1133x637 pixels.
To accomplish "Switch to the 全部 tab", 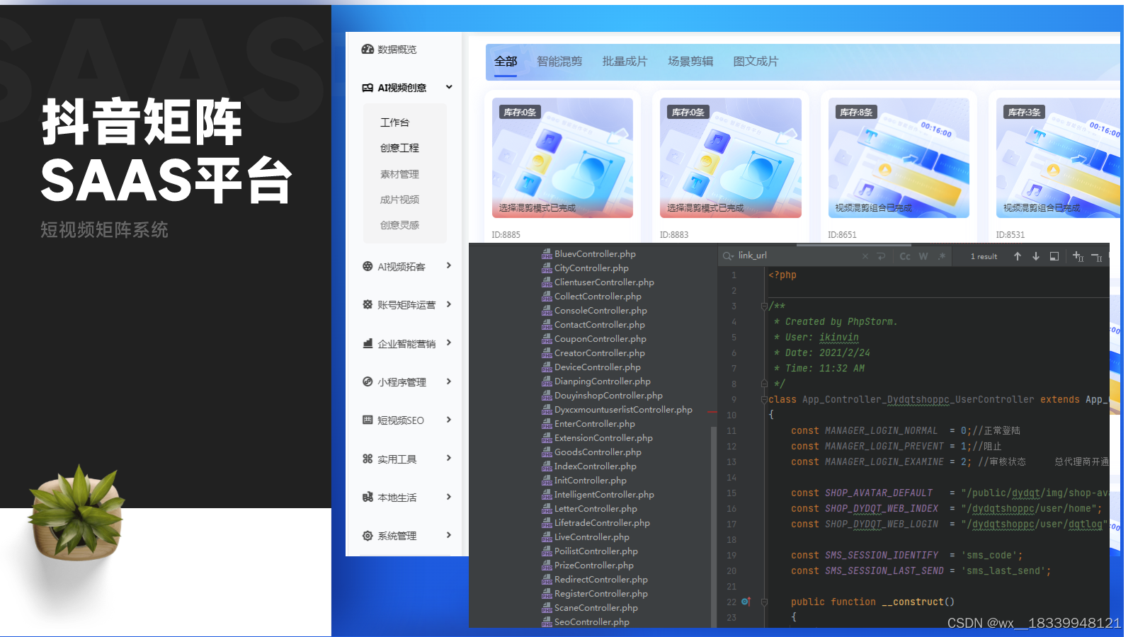I will pos(506,62).
